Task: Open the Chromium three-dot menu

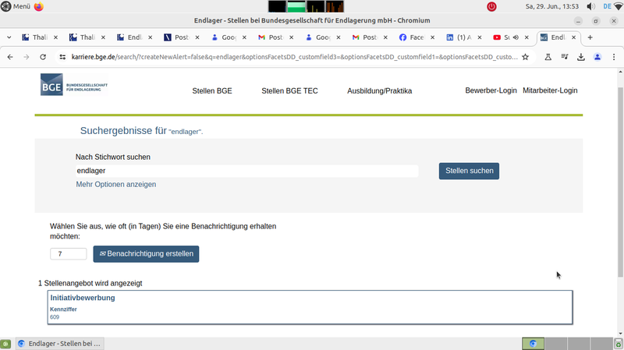Action: point(614,57)
